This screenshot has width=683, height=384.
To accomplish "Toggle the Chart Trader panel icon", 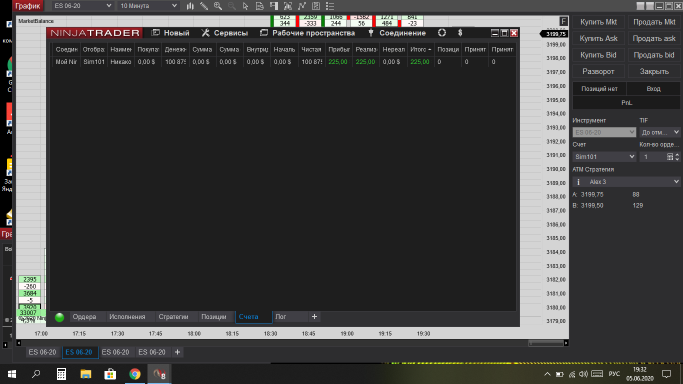I will tap(273, 6).
